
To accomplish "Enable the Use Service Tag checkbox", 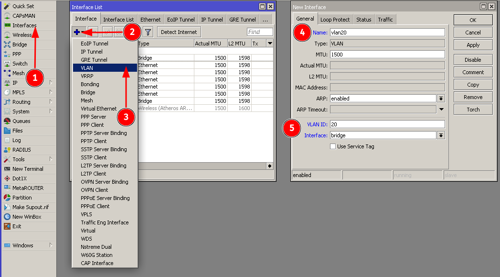I will [333, 146].
